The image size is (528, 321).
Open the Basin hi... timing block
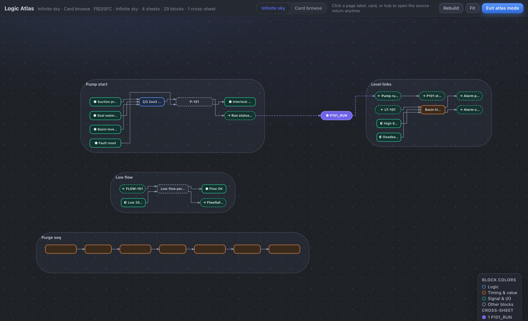coord(433,109)
